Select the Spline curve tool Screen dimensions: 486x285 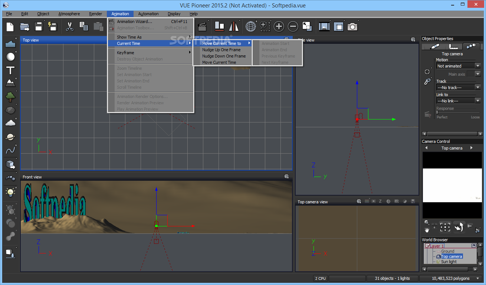pos(10,150)
